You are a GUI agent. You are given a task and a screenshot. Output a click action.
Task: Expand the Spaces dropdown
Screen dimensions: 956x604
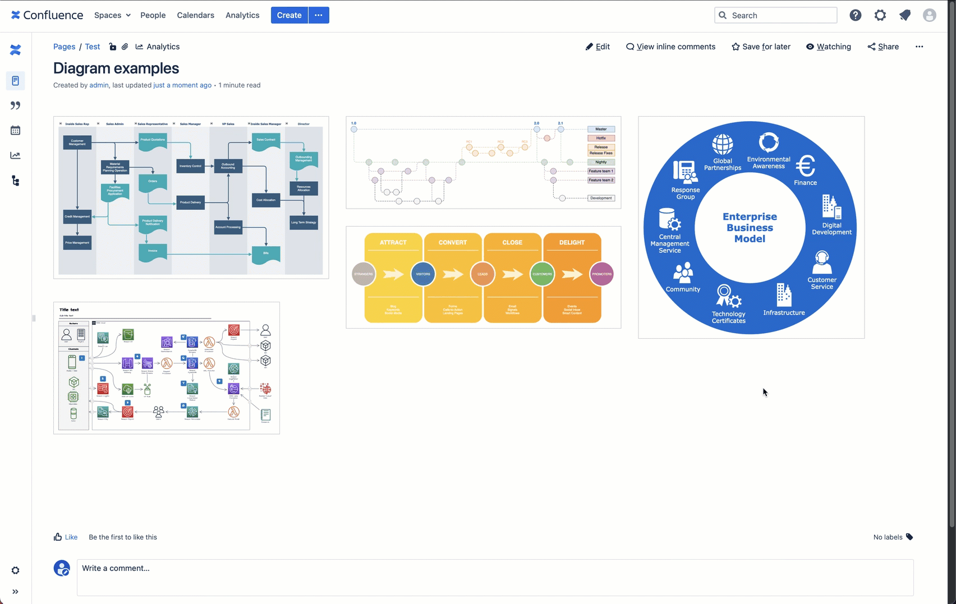pyautogui.click(x=112, y=15)
